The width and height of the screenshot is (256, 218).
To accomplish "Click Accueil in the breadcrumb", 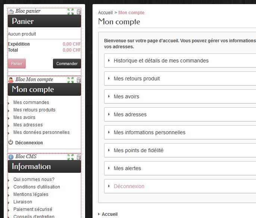I will [105, 13].
